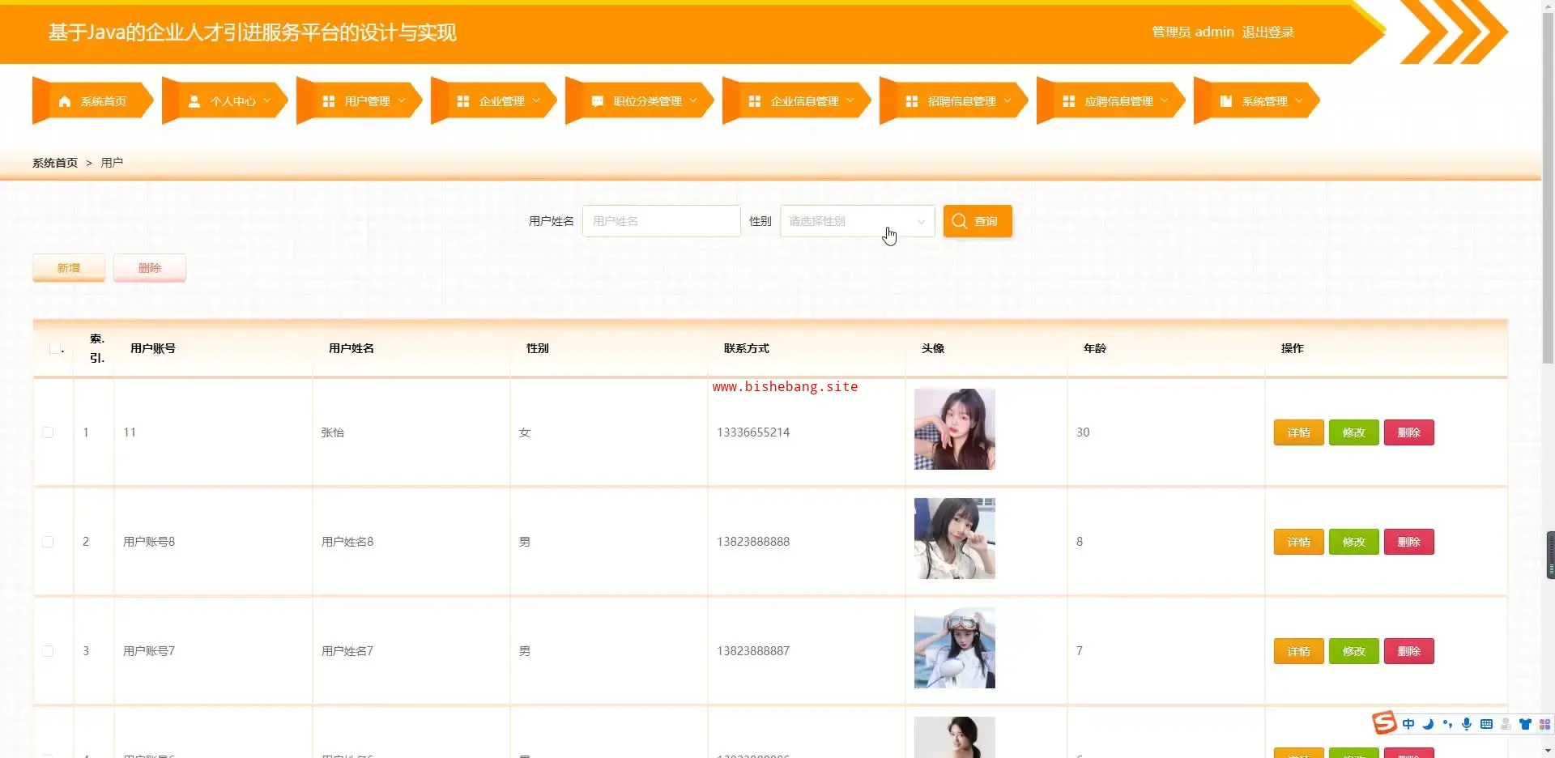
Task: Open the IME toolbox grid icon
Action: [1544, 724]
